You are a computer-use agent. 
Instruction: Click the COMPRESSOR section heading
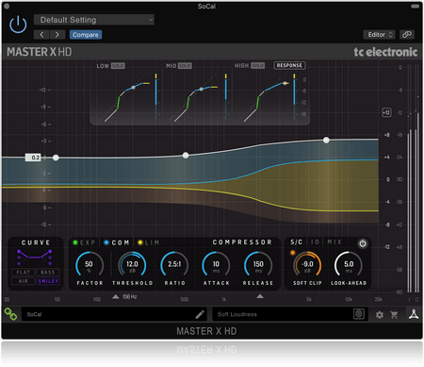tap(242, 242)
